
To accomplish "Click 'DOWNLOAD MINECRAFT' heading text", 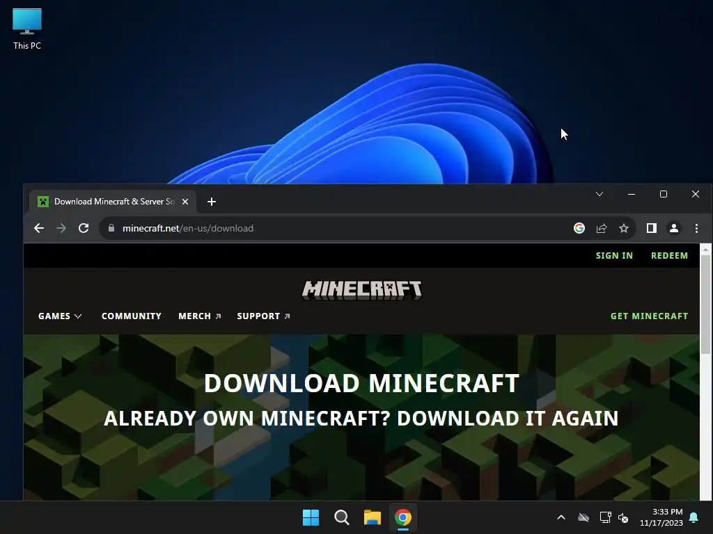I will [361, 383].
